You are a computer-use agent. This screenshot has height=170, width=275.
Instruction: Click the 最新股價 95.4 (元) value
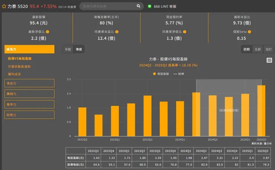pyautogui.click(x=39, y=23)
